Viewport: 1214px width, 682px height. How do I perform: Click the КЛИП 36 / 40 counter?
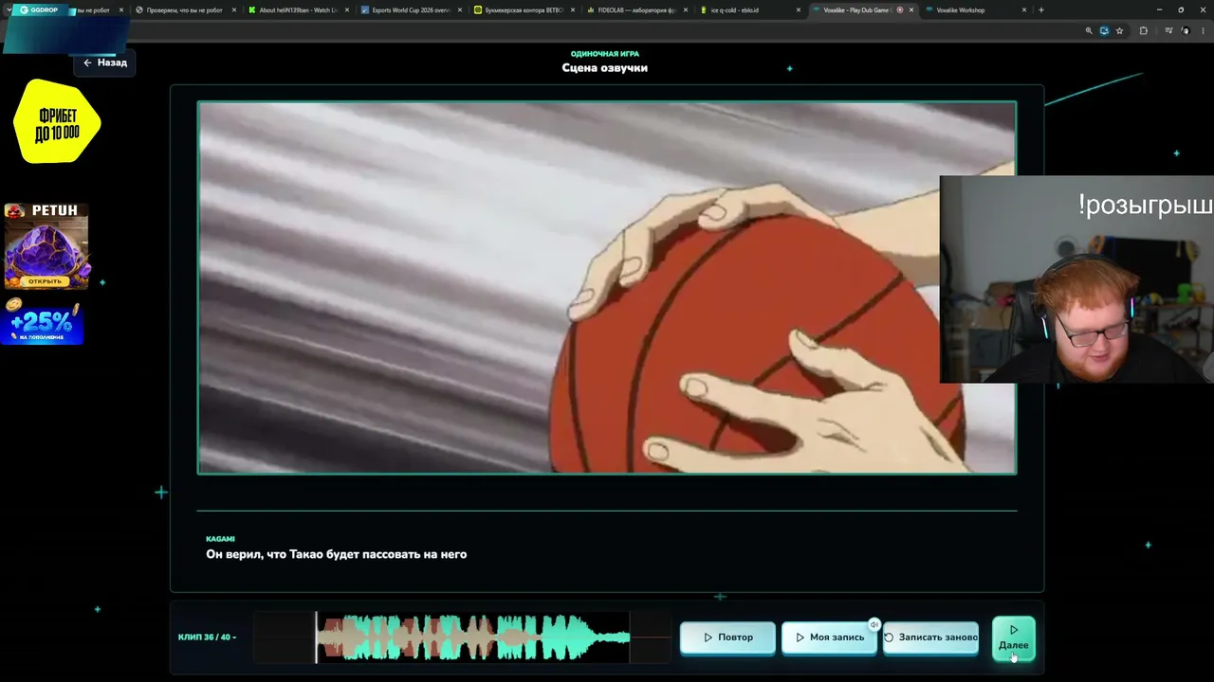point(207,637)
